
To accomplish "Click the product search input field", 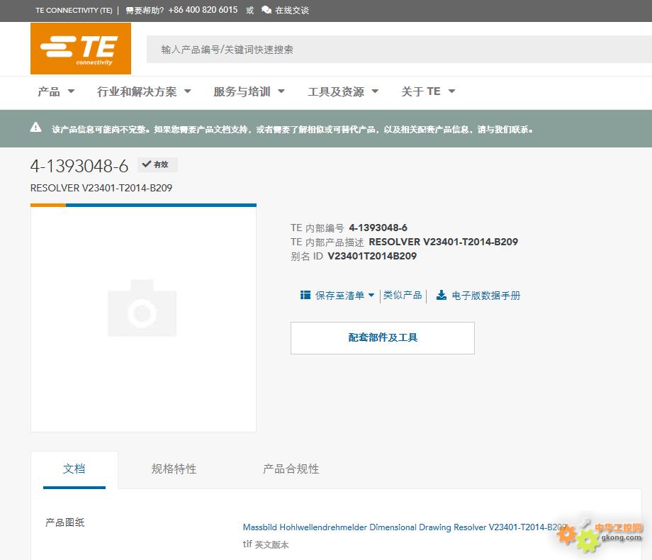I will (399, 50).
